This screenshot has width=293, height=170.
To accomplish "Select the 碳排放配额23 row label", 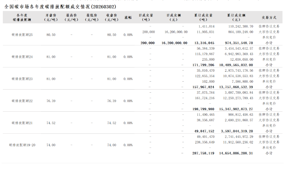I will [22, 79].
